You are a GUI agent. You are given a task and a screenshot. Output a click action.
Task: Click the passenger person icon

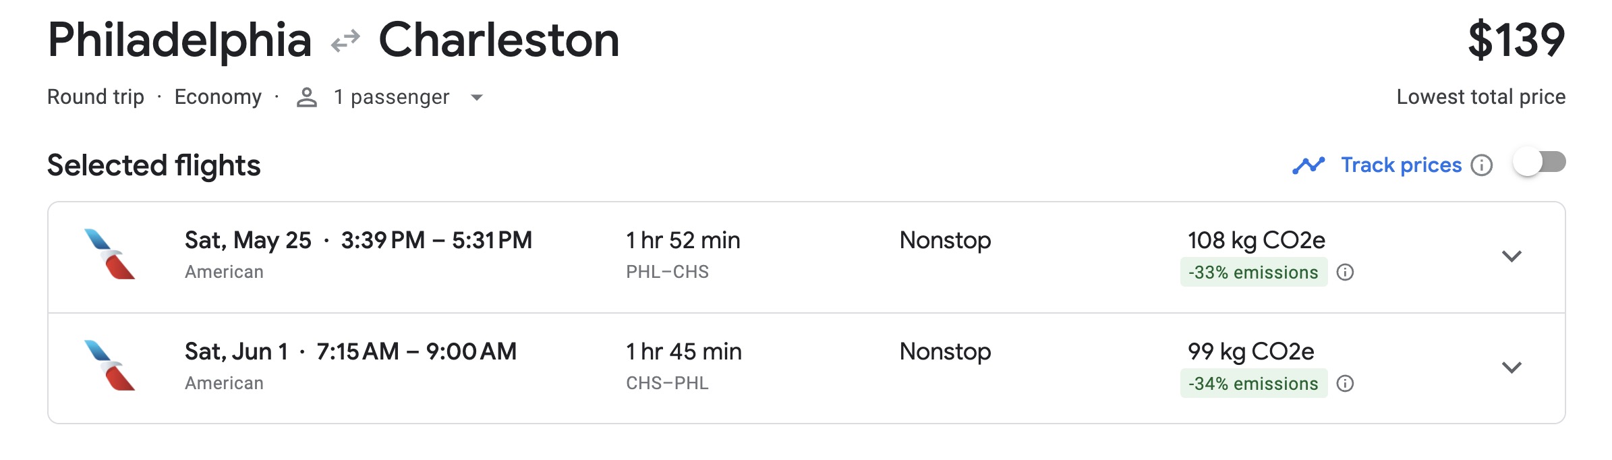[x=307, y=98]
